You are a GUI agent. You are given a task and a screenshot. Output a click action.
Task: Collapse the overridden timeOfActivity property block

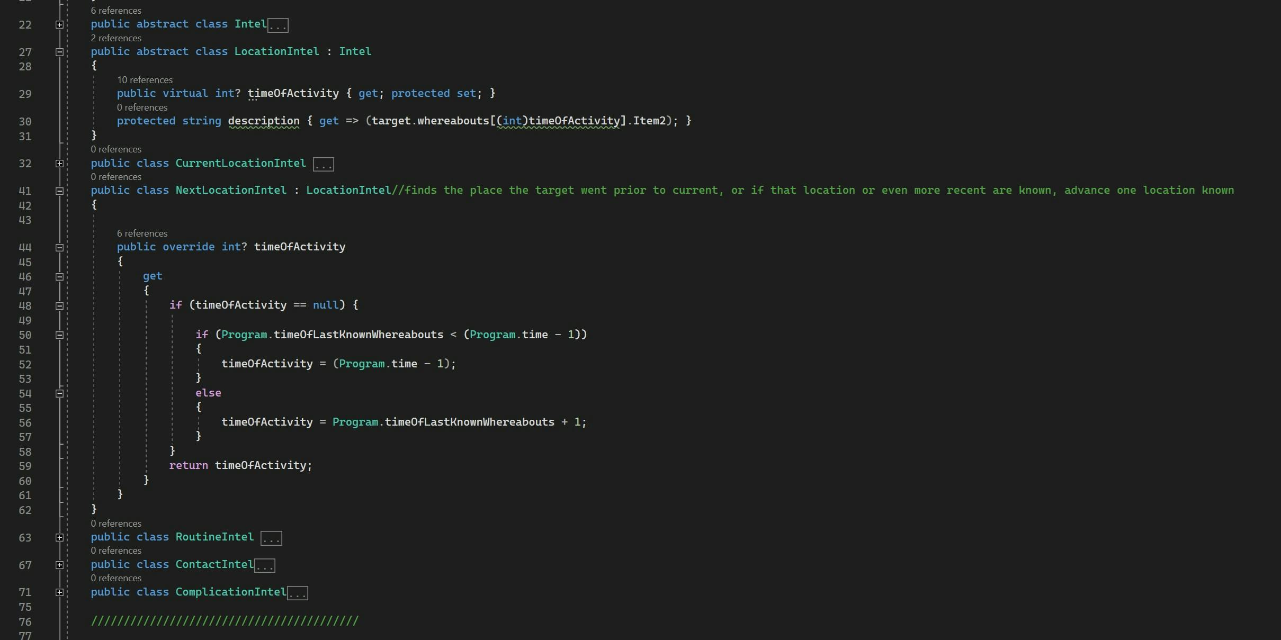coord(59,248)
